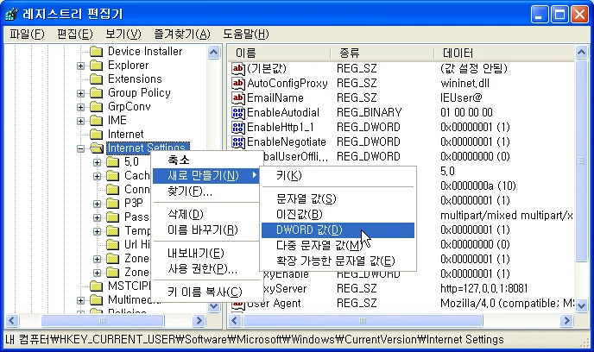Click the value list horizontal scrollbar thumb
This screenshot has width=594, height=352.
click(x=363, y=321)
